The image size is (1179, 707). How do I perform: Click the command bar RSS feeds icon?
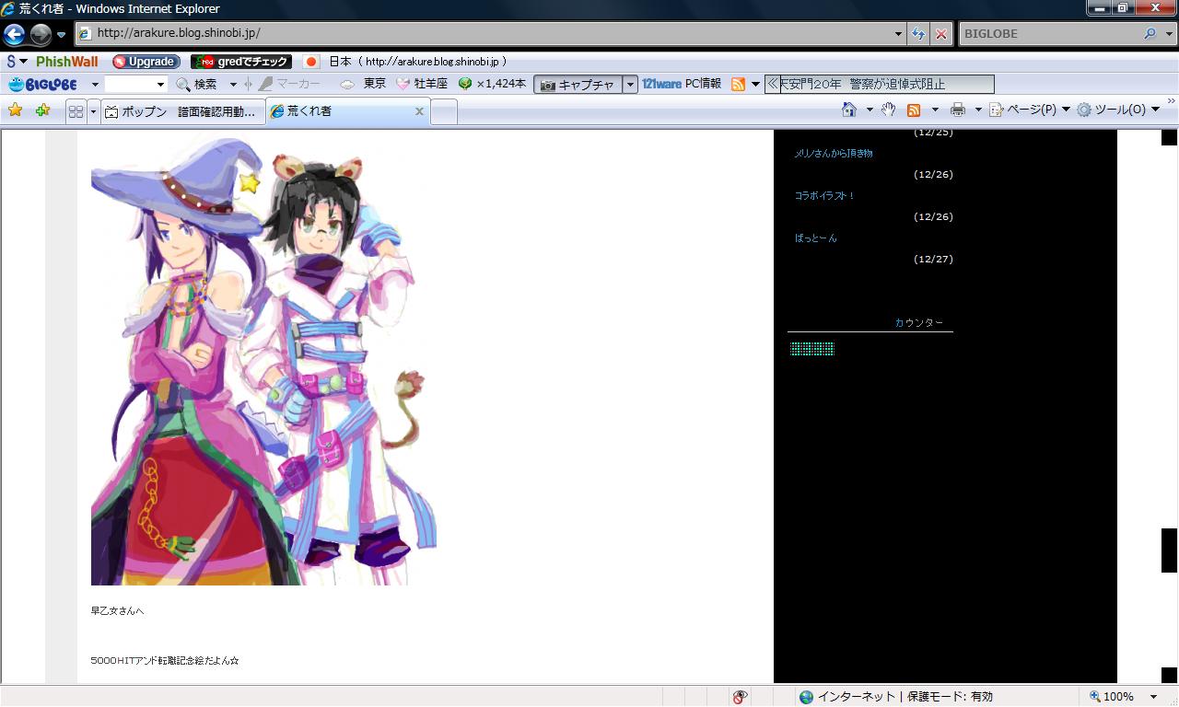[x=914, y=110]
